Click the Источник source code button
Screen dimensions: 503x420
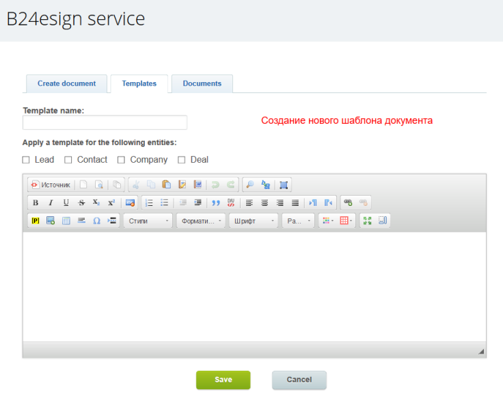coord(51,185)
